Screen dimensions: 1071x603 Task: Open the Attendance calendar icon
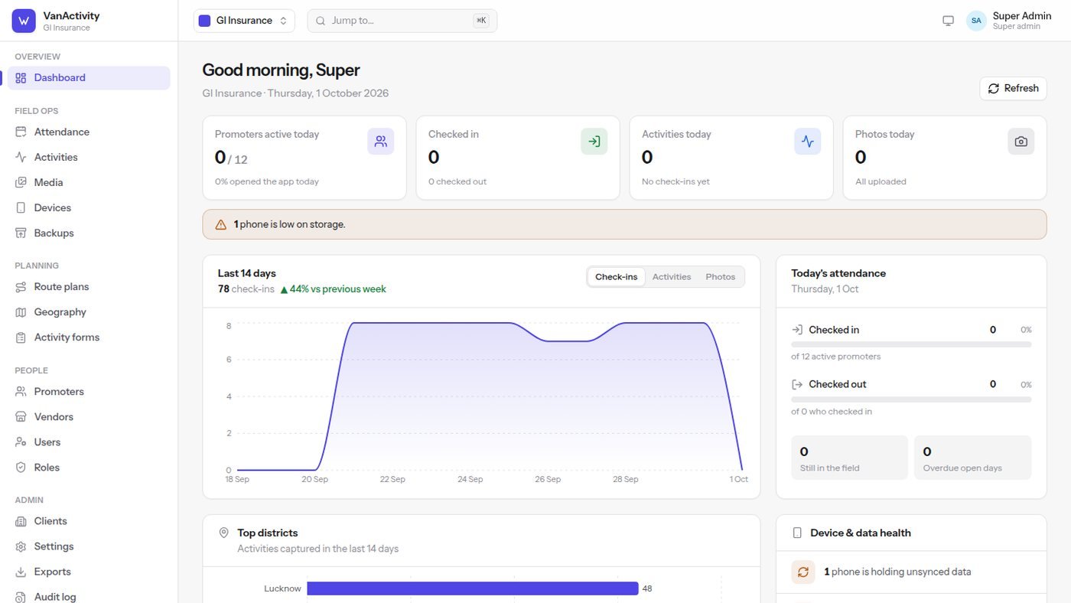click(x=21, y=132)
